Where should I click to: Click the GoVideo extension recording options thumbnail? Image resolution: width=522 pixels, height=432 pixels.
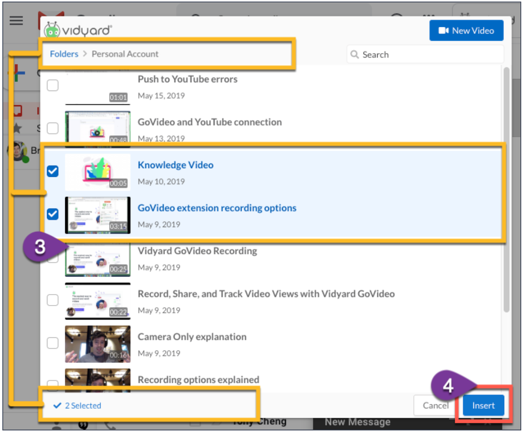tap(98, 215)
